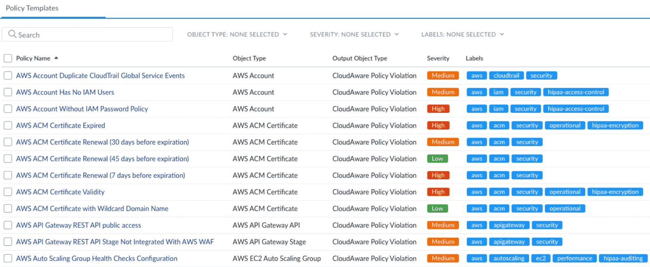
Task: Check ACM Certificate Renewal 45 days row
Action: [x=8, y=159]
